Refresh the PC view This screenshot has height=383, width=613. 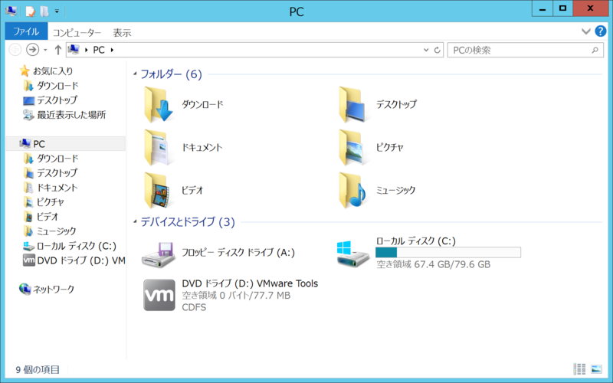tap(438, 50)
